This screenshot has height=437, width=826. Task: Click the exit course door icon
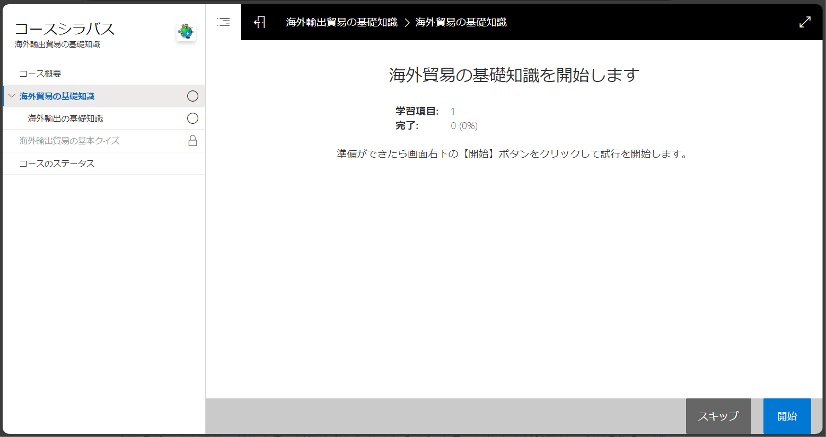pyautogui.click(x=260, y=22)
